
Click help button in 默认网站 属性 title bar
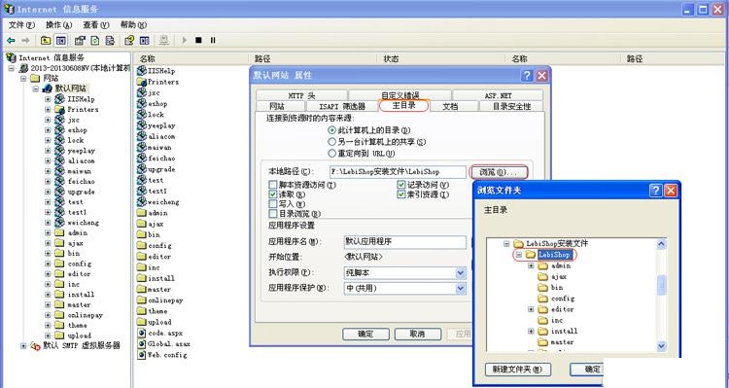click(527, 76)
